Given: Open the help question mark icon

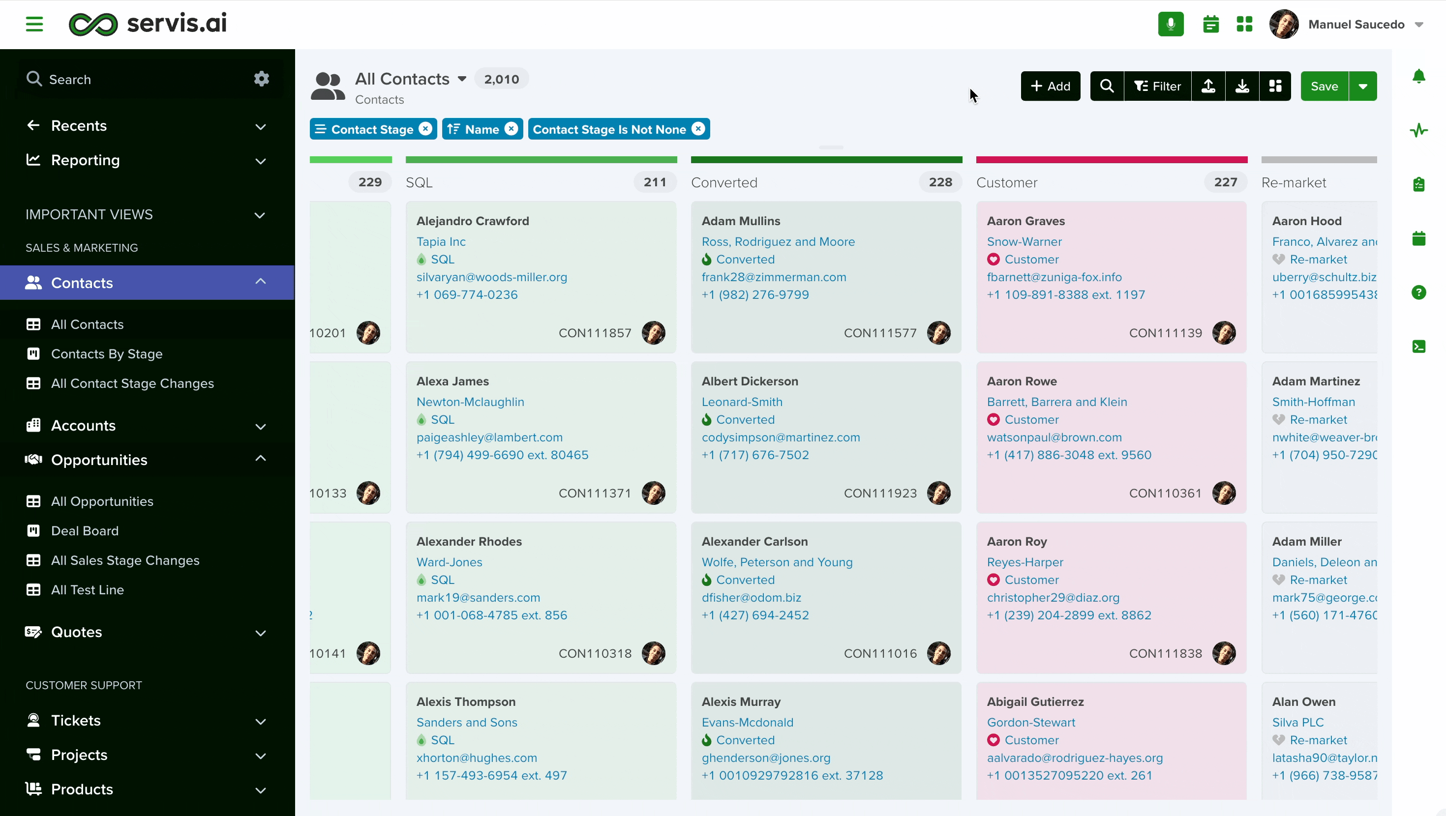Looking at the screenshot, I should 1418,292.
